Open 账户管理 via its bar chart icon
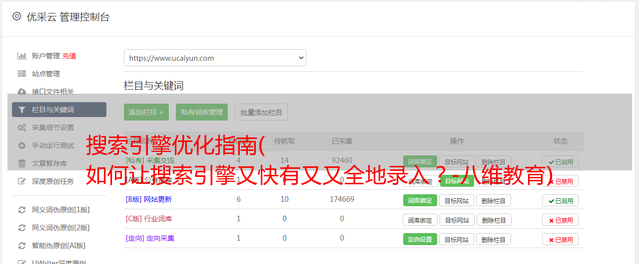Image resolution: width=639 pixels, height=264 pixels. [x=22, y=56]
